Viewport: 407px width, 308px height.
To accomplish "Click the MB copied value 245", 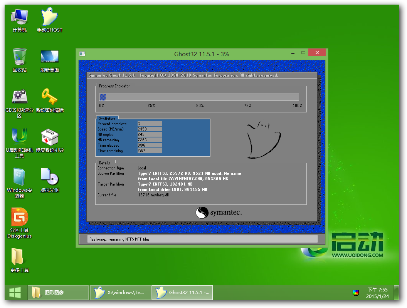I will [150, 134].
